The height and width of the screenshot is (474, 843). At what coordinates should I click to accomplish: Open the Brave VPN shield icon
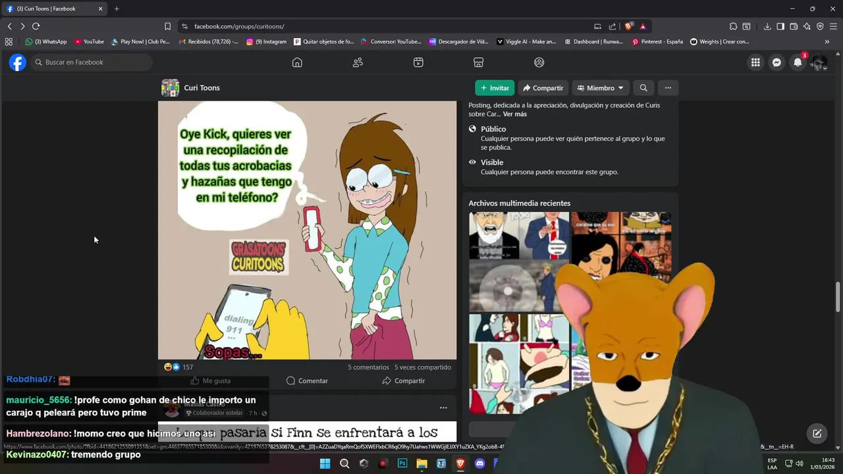pyautogui.click(x=820, y=26)
